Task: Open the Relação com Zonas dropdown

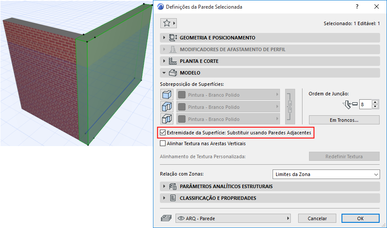Action: coord(326,174)
